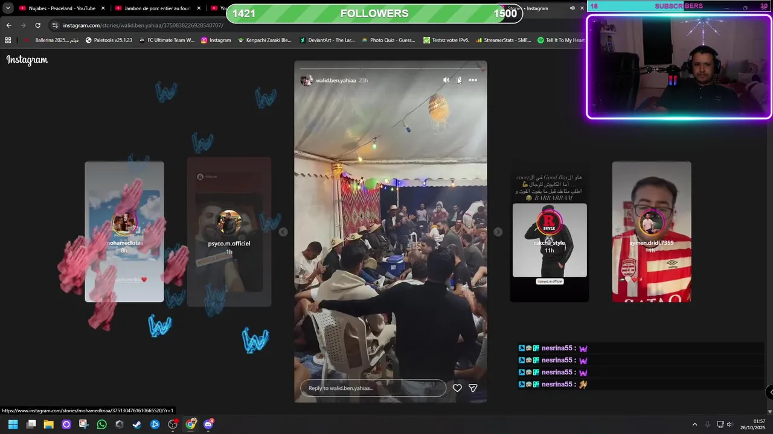This screenshot has height=434, width=773.
Task: Click the microphone icon in system tray
Action: [708, 424]
